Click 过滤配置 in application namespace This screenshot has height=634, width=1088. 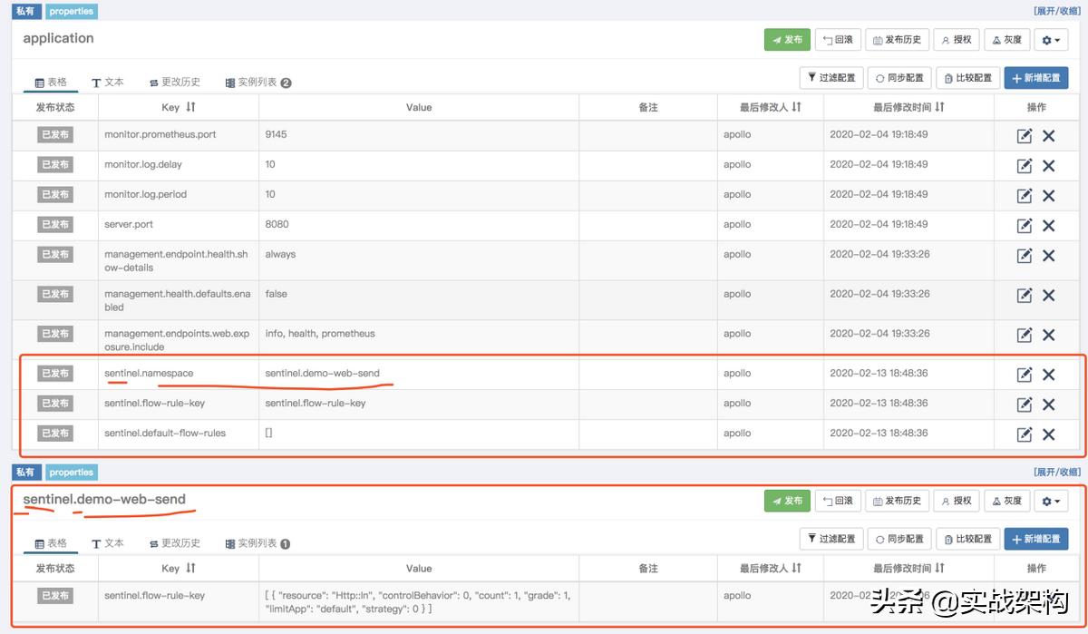coord(831,78)
